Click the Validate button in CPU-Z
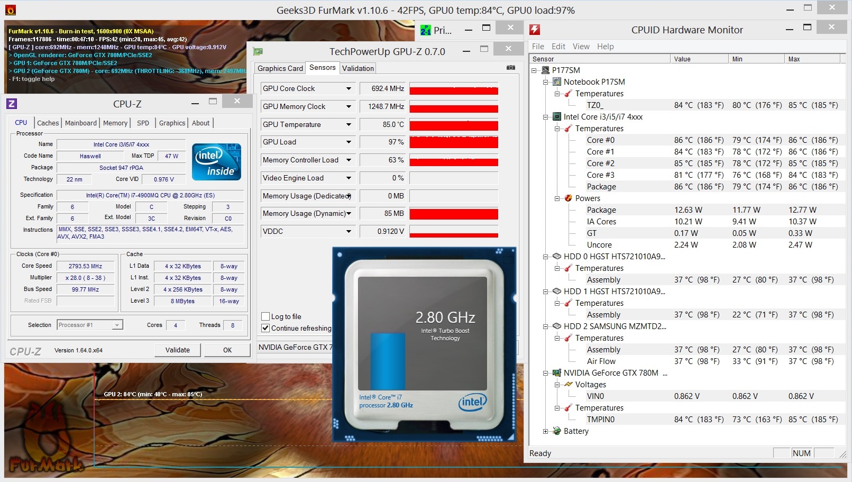The width and height of the screenshot is (852, 482). [x=177, y=350]
